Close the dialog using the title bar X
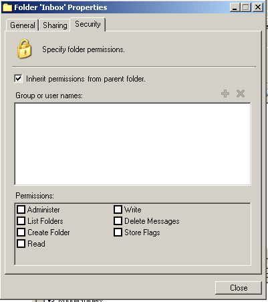The image size is (268, 302). [x=258, y=7]
